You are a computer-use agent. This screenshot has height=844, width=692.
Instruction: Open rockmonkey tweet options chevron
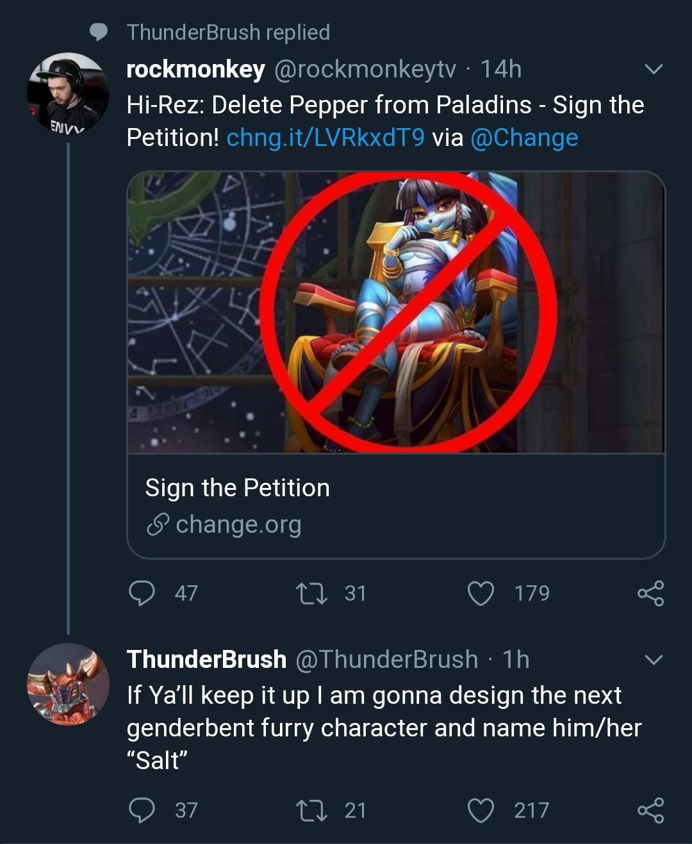(653, 69)
